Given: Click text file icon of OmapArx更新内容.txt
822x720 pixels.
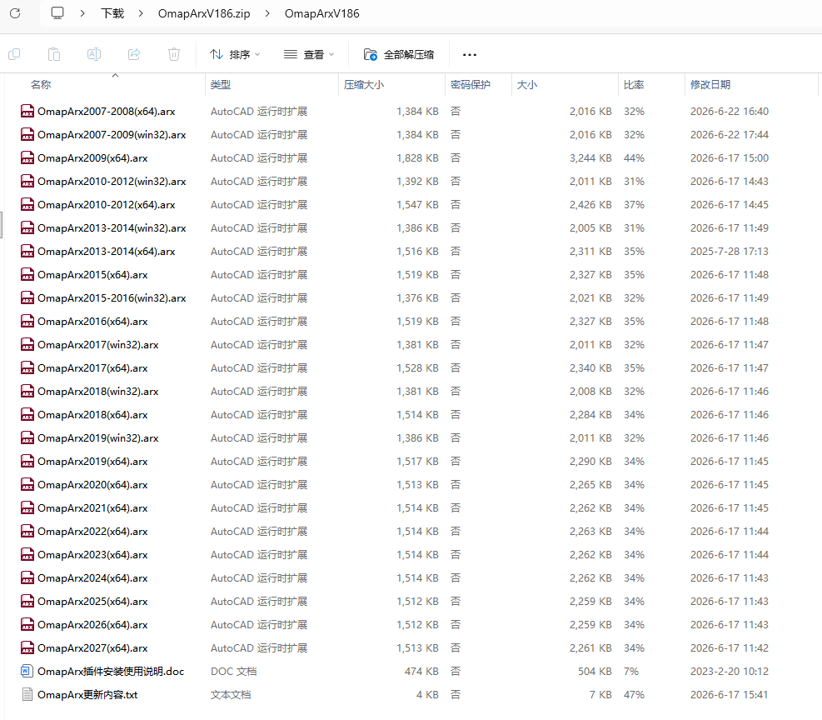Looking at the screenshot, I should tap(27, 695).
